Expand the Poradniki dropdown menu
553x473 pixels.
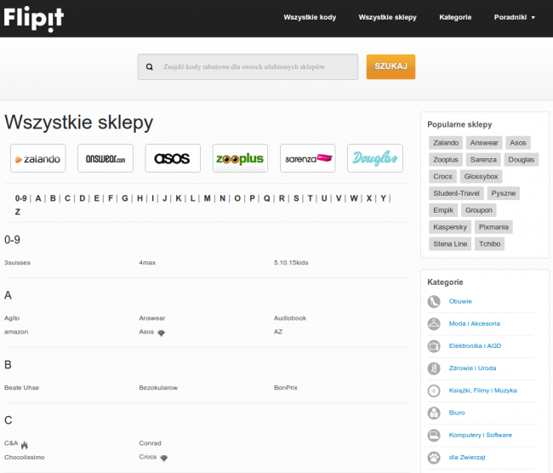[x=515, y=17]
